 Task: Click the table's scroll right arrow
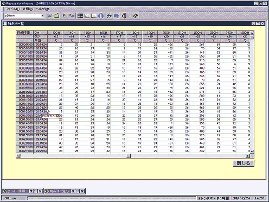coord(248,156)
